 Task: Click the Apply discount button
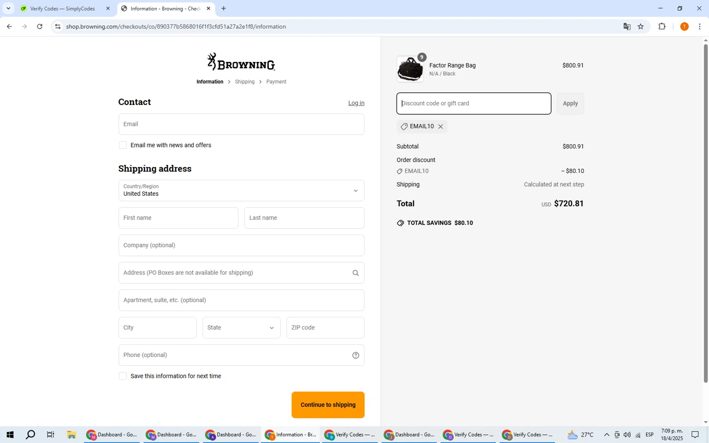(571, 104)
